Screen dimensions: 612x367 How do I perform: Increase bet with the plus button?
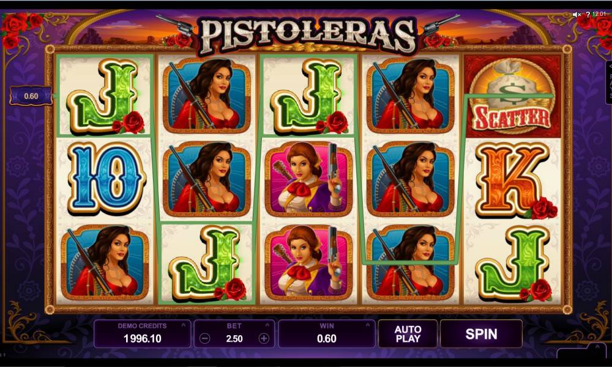point(264,338)
